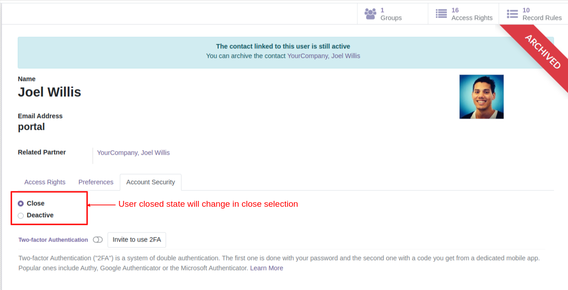Viewport: 568px width, 290px height.
Task: Open the 1 Groups stat button
Action: coord(392,14)
